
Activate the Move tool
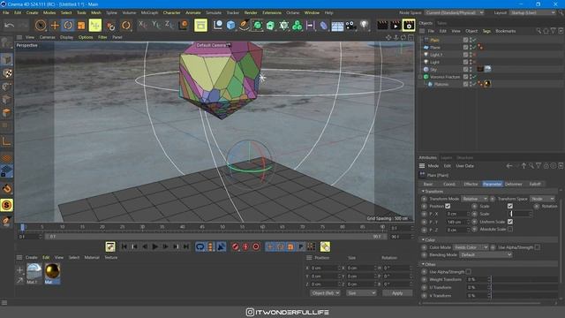pos(55,26)
